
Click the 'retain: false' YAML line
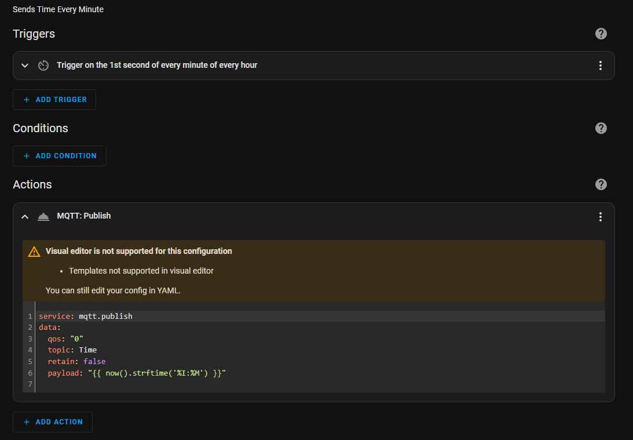click(76, 361)
